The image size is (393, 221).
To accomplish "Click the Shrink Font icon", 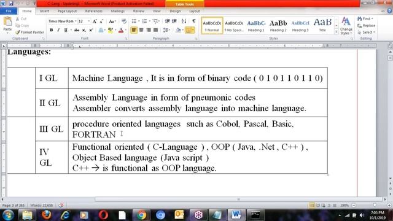I will (x=101, y=21).
